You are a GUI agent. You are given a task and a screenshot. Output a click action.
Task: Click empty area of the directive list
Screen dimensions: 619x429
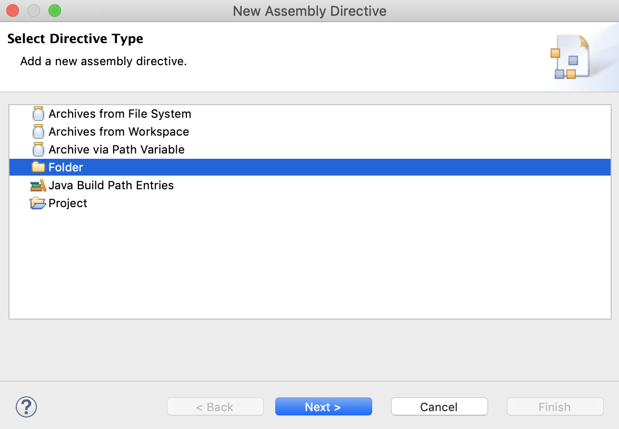(309, 263)
